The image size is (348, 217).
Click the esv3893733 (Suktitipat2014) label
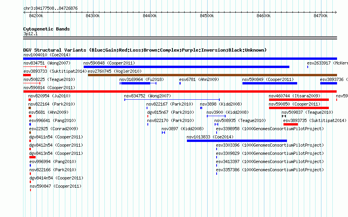point(55,71)
